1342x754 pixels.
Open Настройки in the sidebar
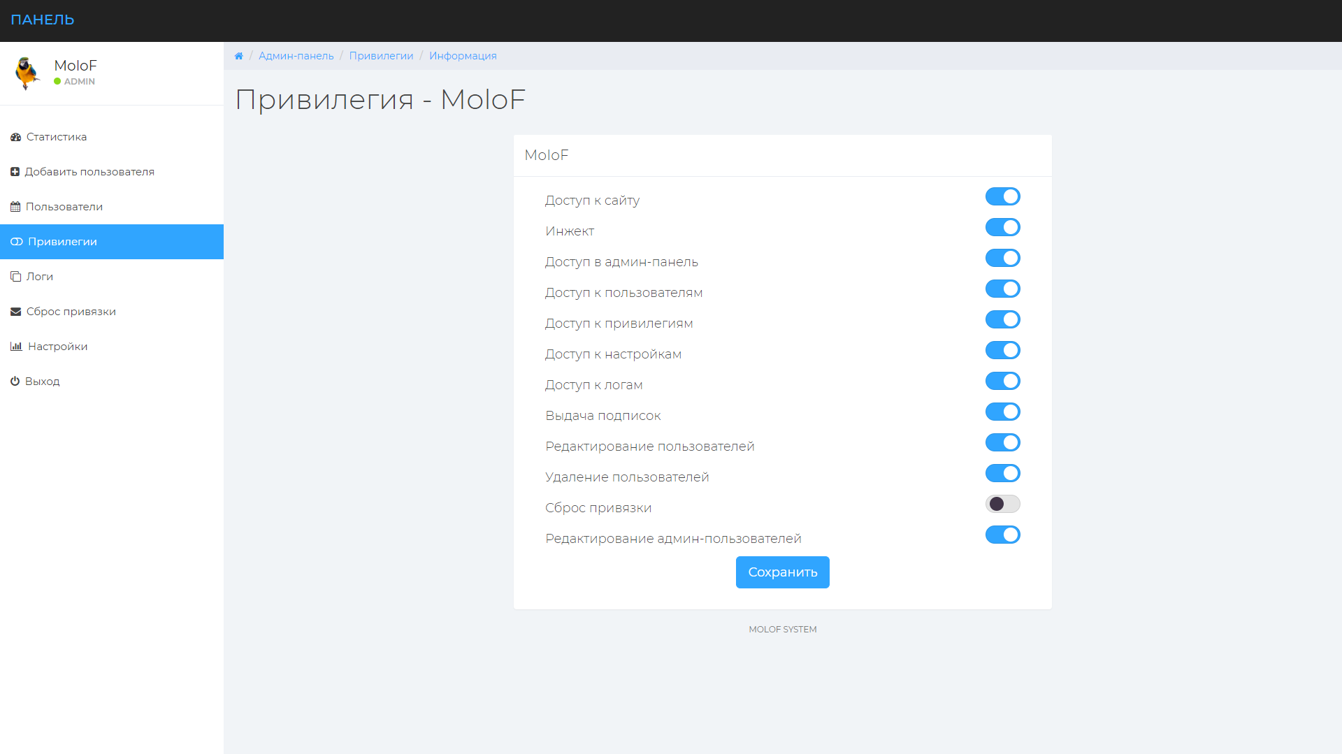(112, 347)
